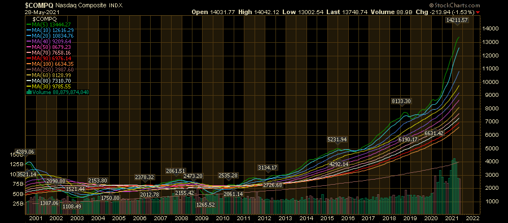
Task: Click the 2535.28 price label
Action: (228, 176)
